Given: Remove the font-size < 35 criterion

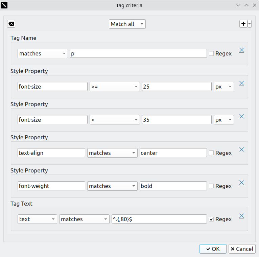Looking at the screenshot, I should (x=241, y=116).
